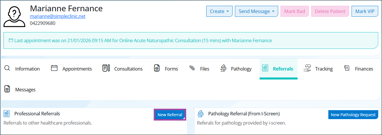The image size is (382, 135).
Task: Click the Professional Referrals section icon
Action: (x=7, y=114)
